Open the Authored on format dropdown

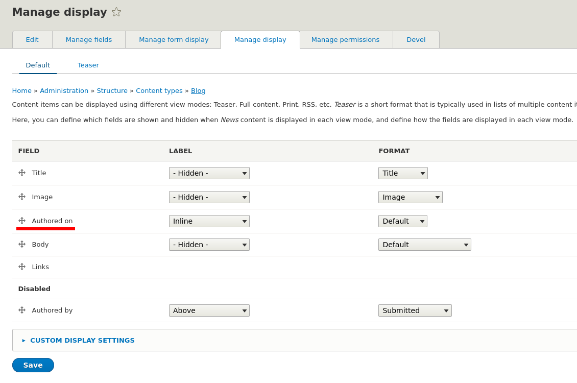[x=402, y=221]
